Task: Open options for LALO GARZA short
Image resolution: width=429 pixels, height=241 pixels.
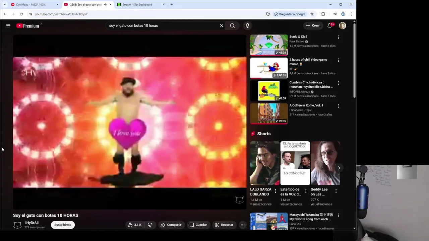Action: pyautogui.click(x=275, y=191)
